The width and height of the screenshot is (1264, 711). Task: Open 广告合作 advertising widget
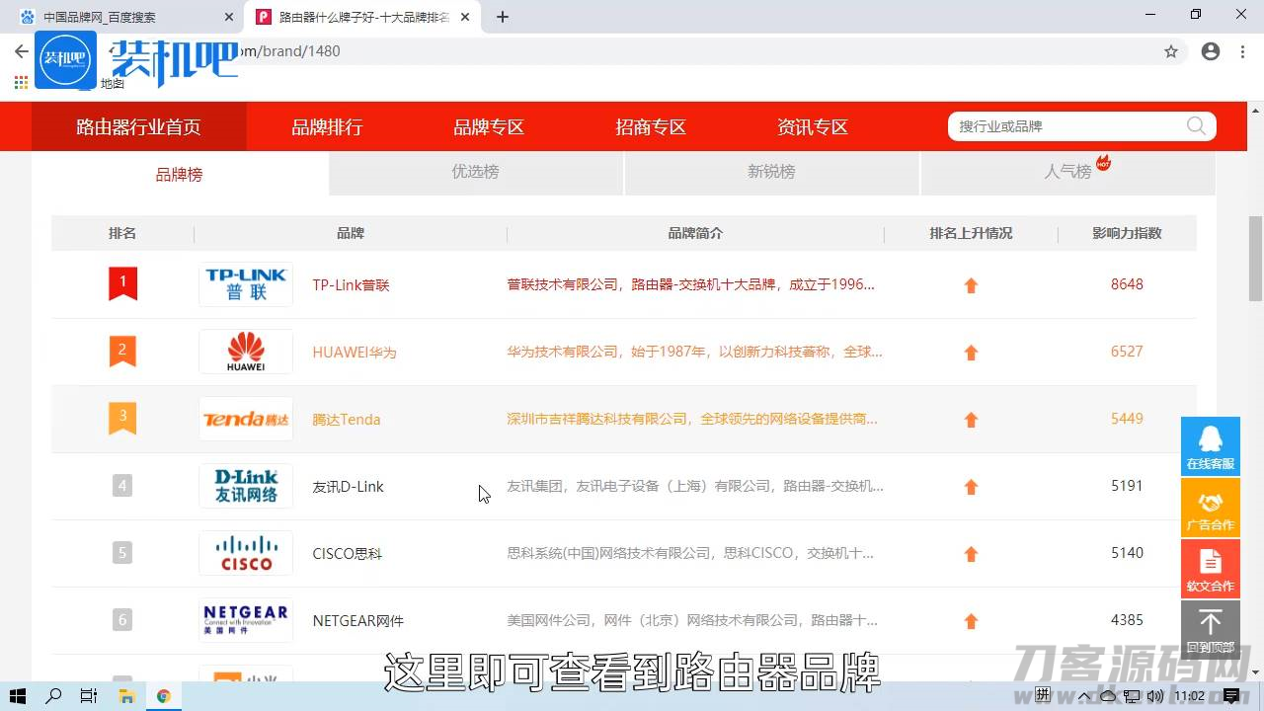pos(1211,508)
